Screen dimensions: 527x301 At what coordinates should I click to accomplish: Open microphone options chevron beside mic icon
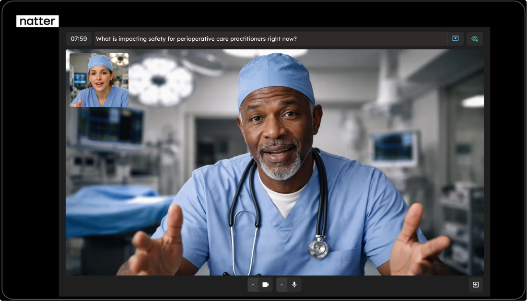[x=282, y=285]
